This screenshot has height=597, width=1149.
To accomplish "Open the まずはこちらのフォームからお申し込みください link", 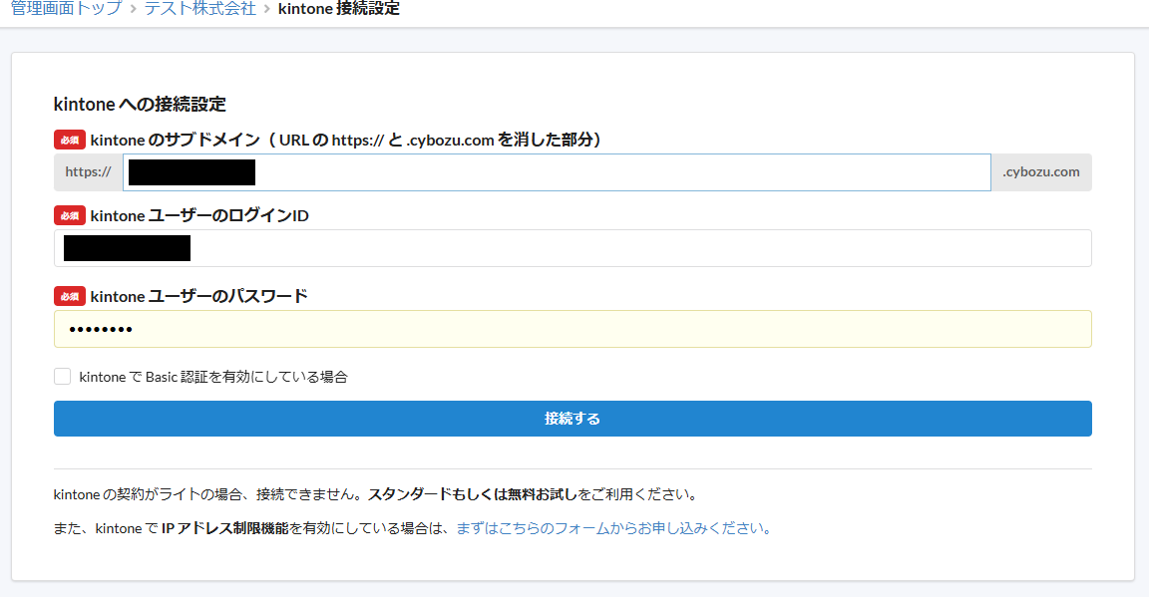I will [x=613, y=528].
